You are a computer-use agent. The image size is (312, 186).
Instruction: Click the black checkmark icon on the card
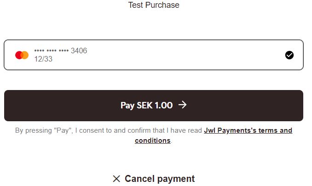click(x=289, y=55)
